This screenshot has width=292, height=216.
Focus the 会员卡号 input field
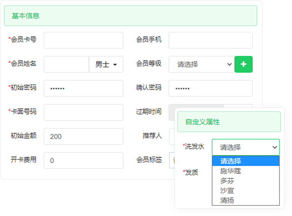tap(84, 40)
